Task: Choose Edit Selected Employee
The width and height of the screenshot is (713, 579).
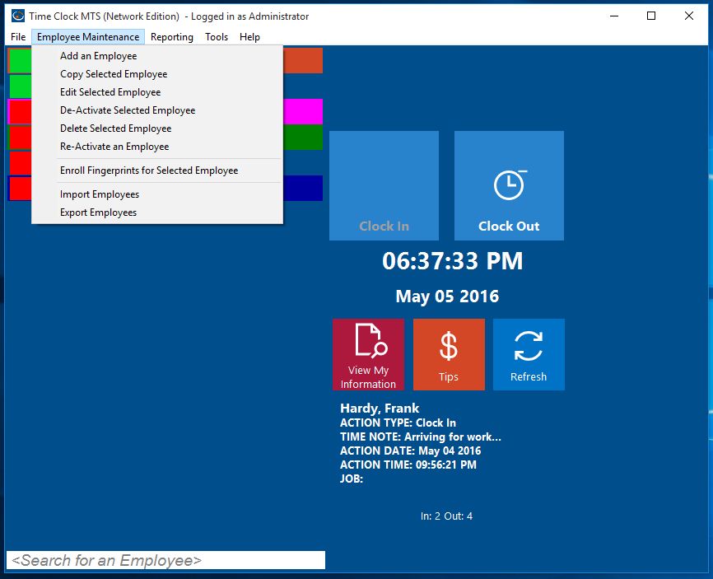Action: 157,92
